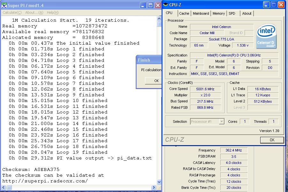Screen dimensions: 288x192
Task: Click the PI value output pi_data.txt line
Action: (80, 158)
